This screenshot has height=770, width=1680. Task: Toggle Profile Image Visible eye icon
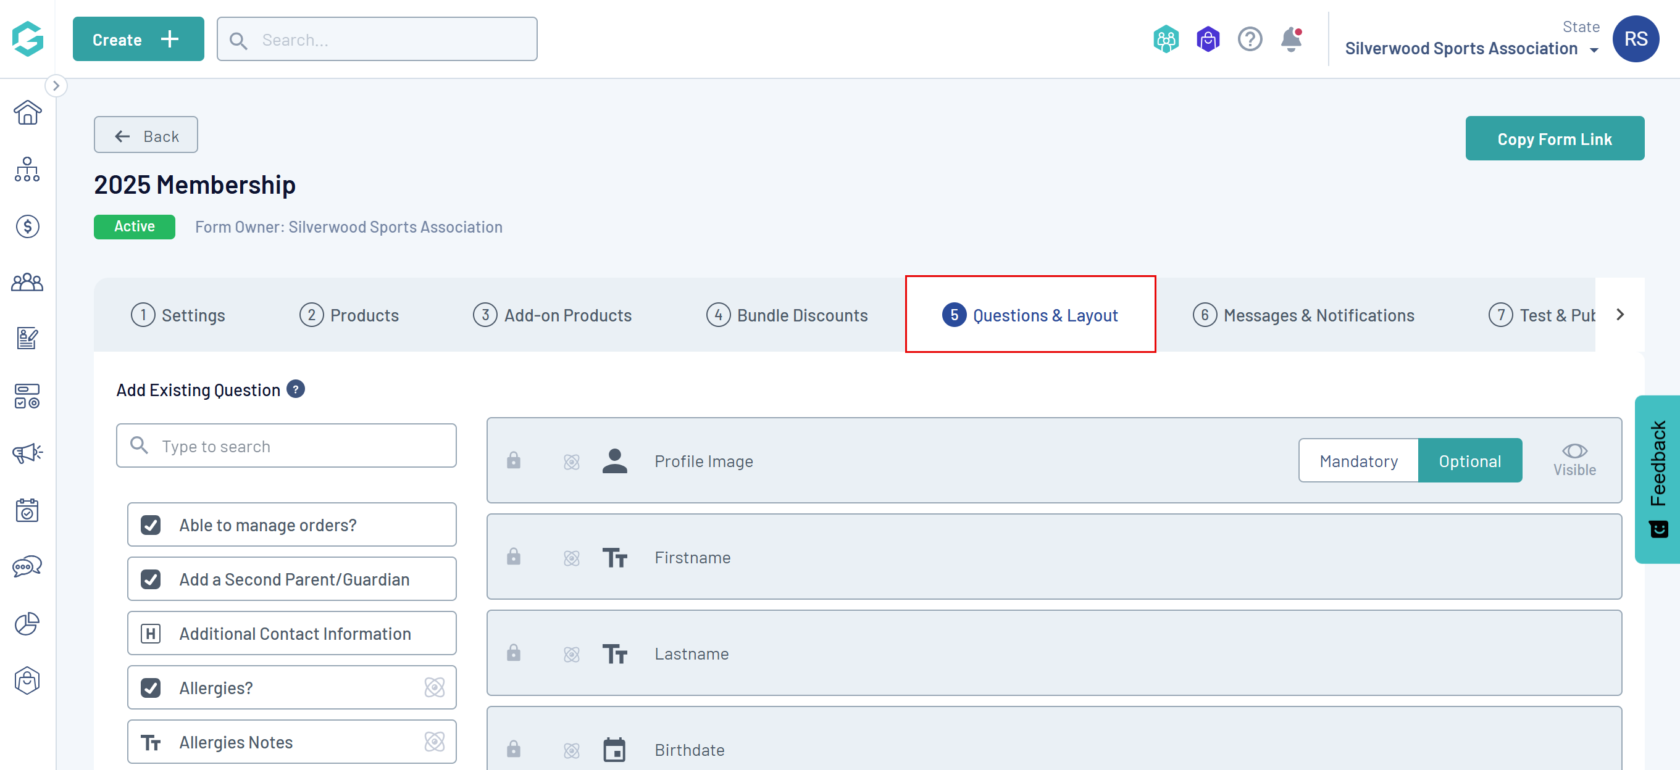point(1574,451)
